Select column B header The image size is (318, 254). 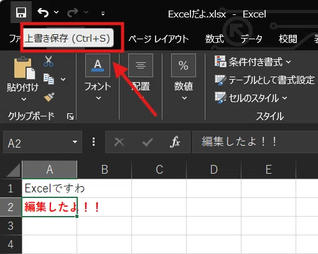pos(105,169)
